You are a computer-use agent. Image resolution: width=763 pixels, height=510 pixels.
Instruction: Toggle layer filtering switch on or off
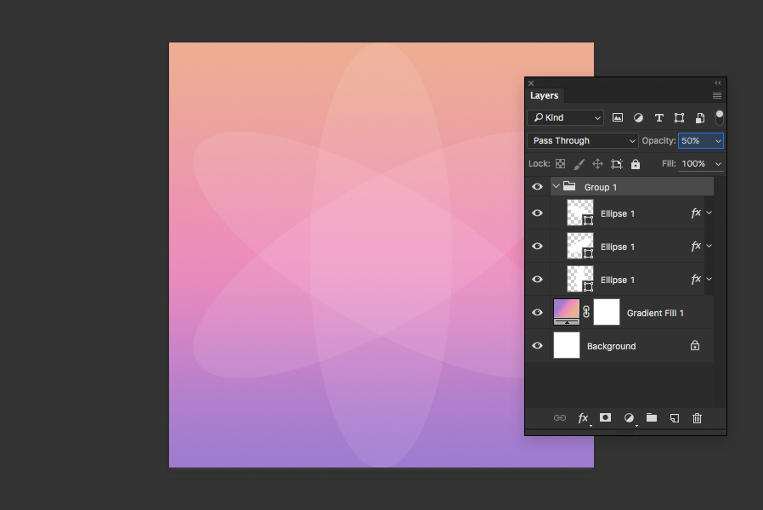(x=719, y=117)
